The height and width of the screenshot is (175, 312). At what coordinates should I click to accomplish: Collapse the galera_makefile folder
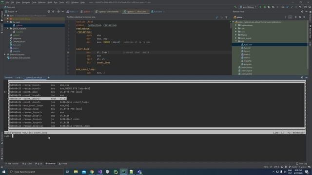tap(8, 29)
